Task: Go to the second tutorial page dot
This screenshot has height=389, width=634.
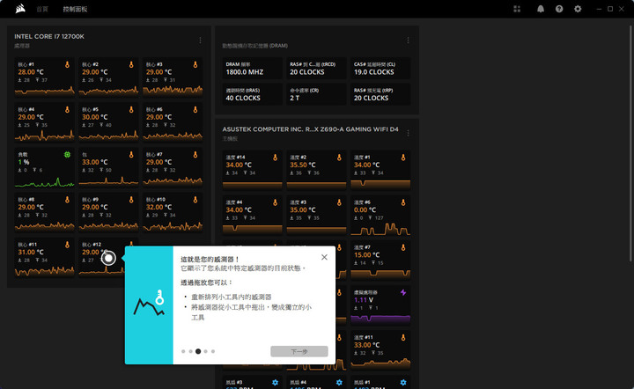Action: pyautogui.click(x=190, y=351)
